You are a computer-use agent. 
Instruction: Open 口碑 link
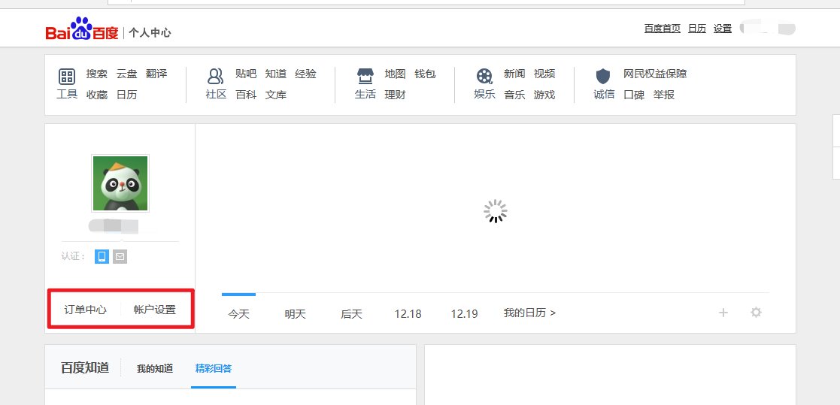click(634, 95)
